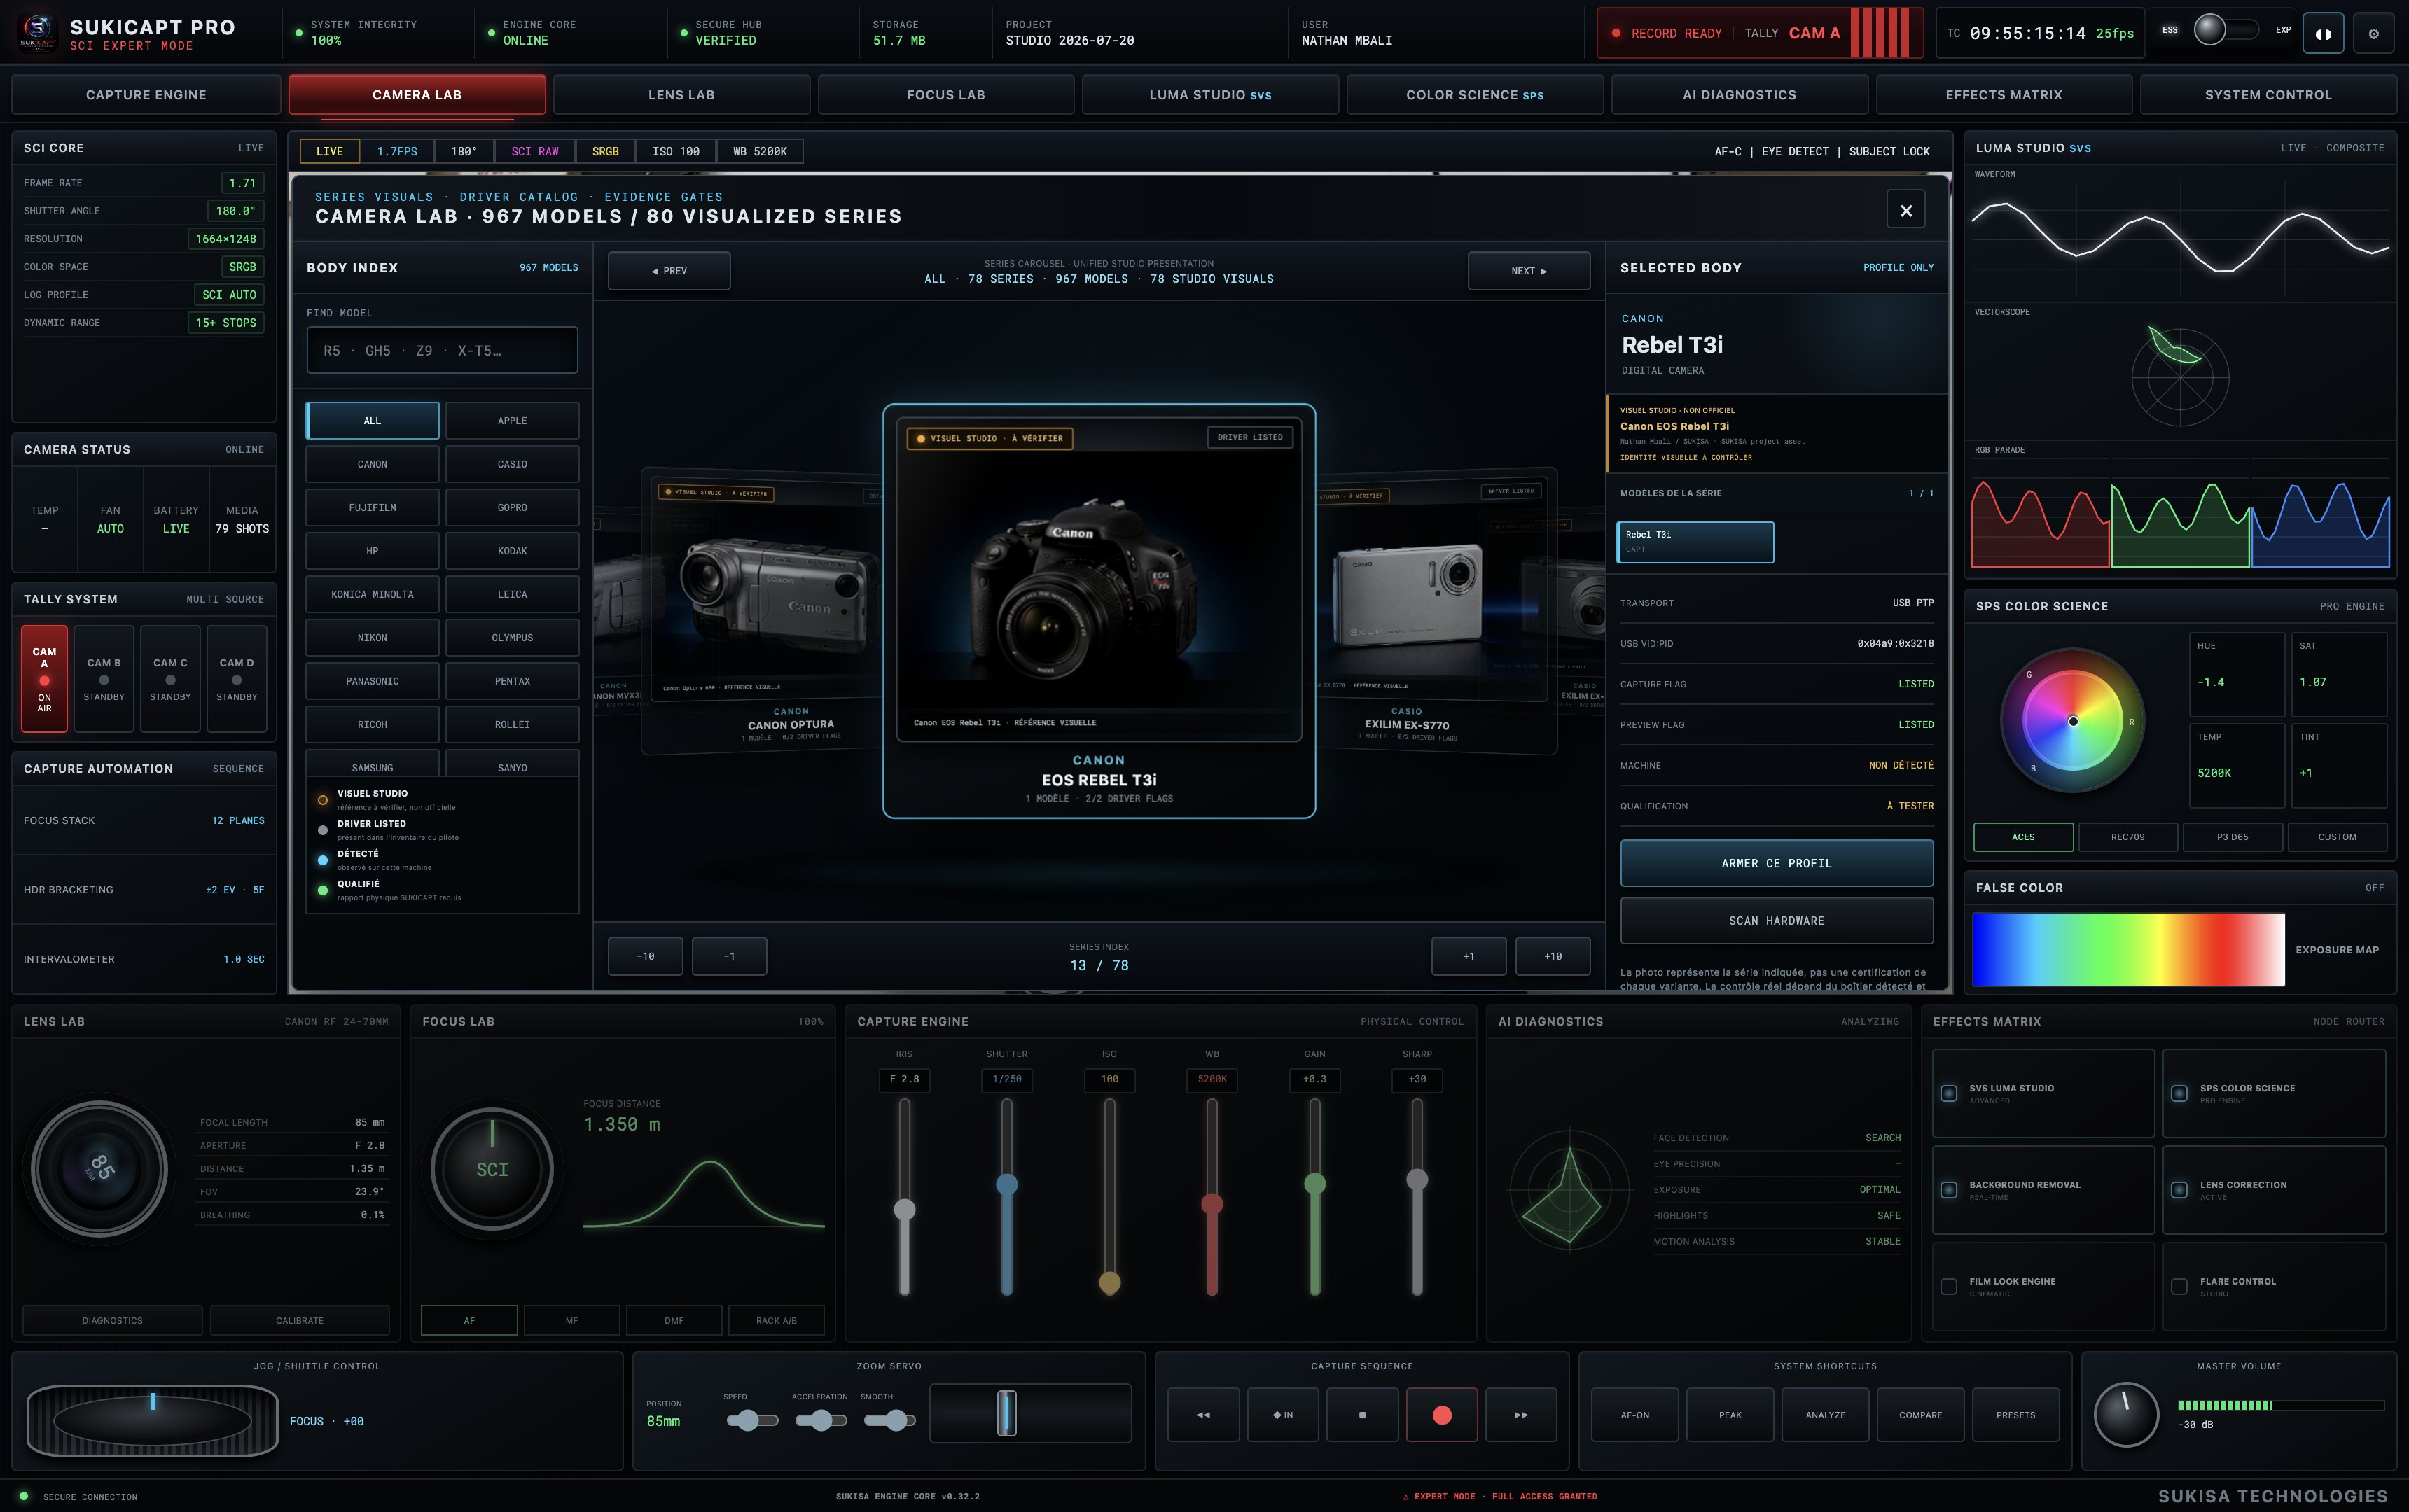Choose the ACES color space
The height and width of the screenshot is (1512, 2409).
2023,837
